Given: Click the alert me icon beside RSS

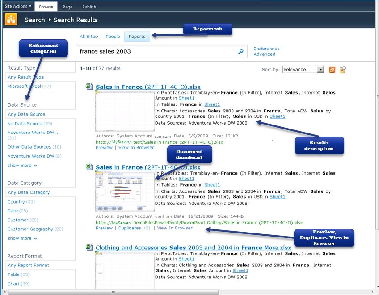Looking at the screenshot, I should click(x=343, y=70).
